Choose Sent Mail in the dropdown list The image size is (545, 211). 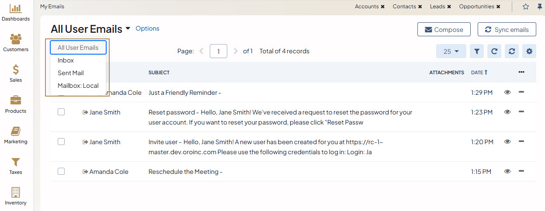tap(71, 73)
